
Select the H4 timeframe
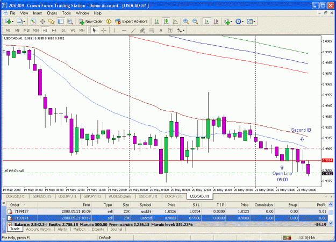[54, 31]
